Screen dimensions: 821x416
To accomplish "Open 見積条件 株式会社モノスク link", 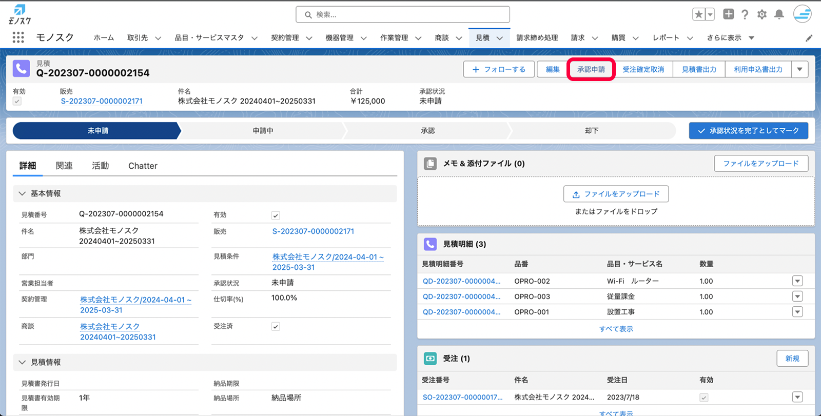I will (328, 262).
